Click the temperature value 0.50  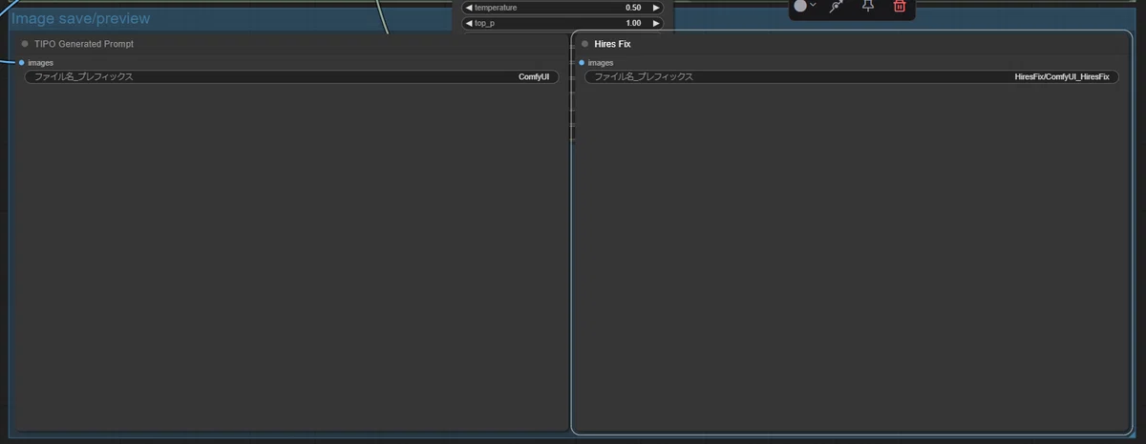pos(633,8)
